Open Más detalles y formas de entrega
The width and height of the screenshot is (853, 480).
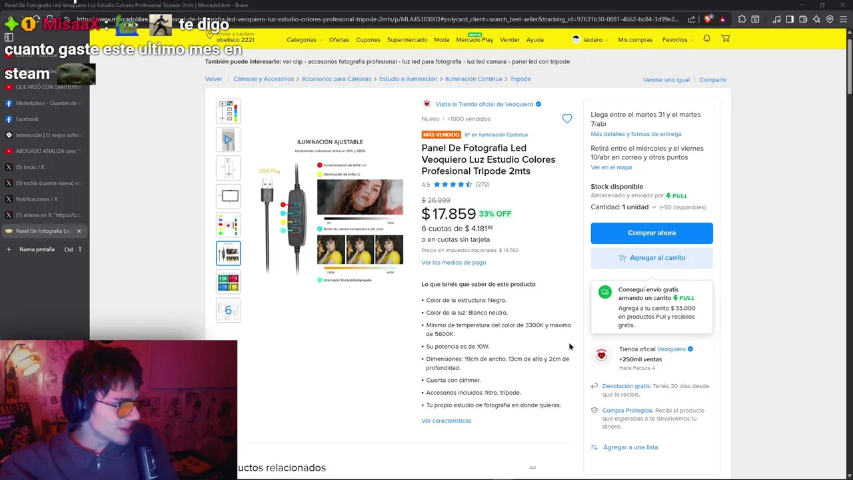(636, 134)
